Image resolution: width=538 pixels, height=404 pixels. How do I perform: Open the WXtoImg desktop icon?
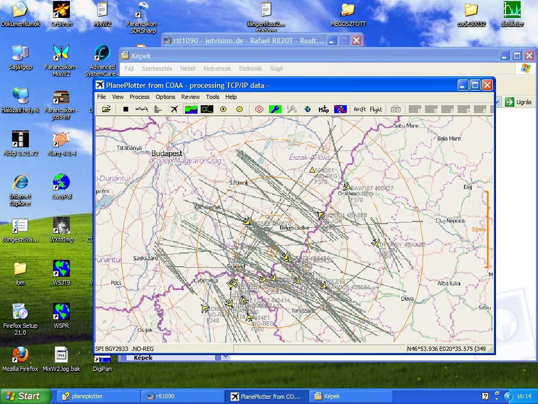tap(61, 229)
